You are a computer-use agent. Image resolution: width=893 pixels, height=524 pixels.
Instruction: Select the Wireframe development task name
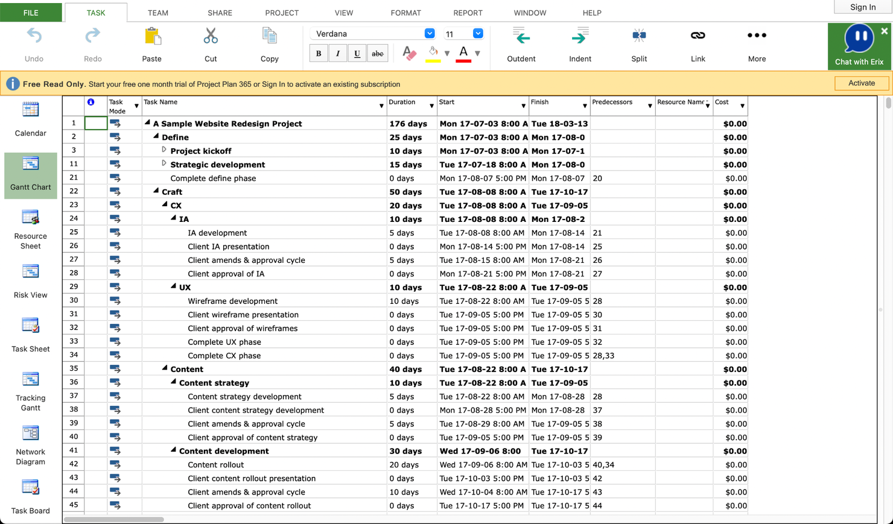pyautogui.click(x=232, y=301)
